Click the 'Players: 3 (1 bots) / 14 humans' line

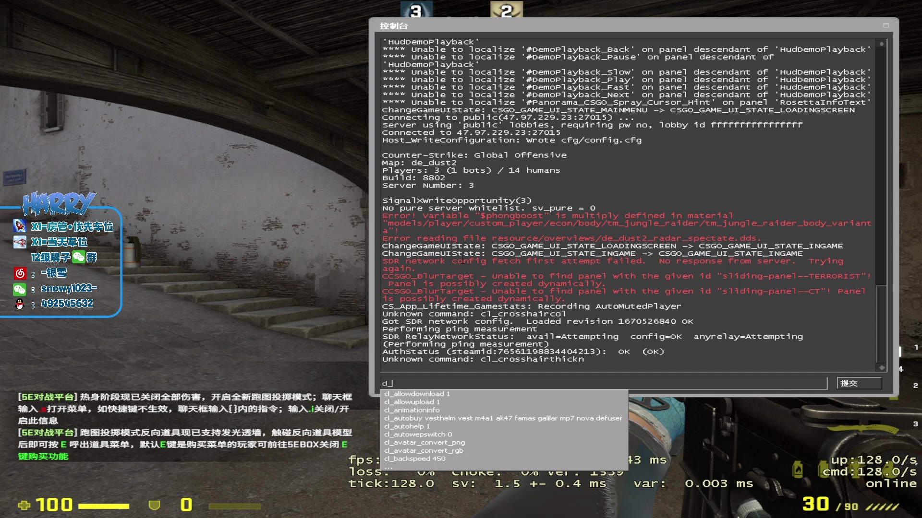click(x=471, y=170)
